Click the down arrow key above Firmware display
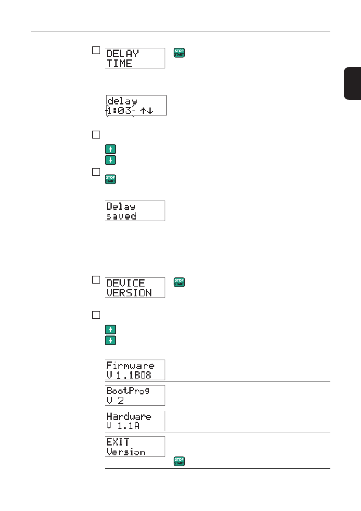The width and height of the screenshot is (361, 511). coord(110,340)
